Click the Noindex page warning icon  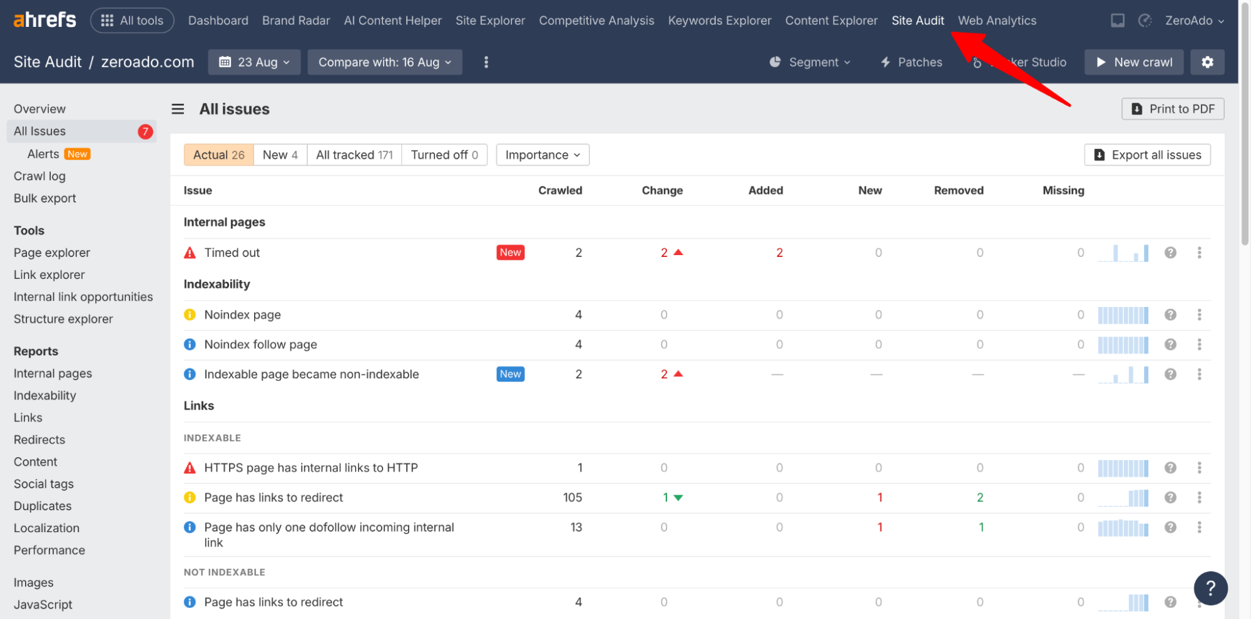point(190,315)
